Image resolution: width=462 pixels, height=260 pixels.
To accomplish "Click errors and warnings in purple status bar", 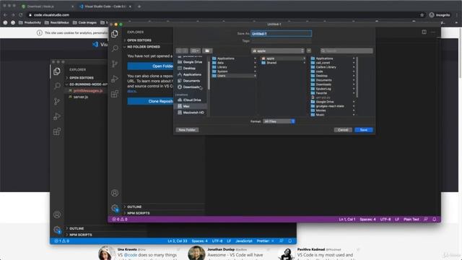I will [120, 220].
